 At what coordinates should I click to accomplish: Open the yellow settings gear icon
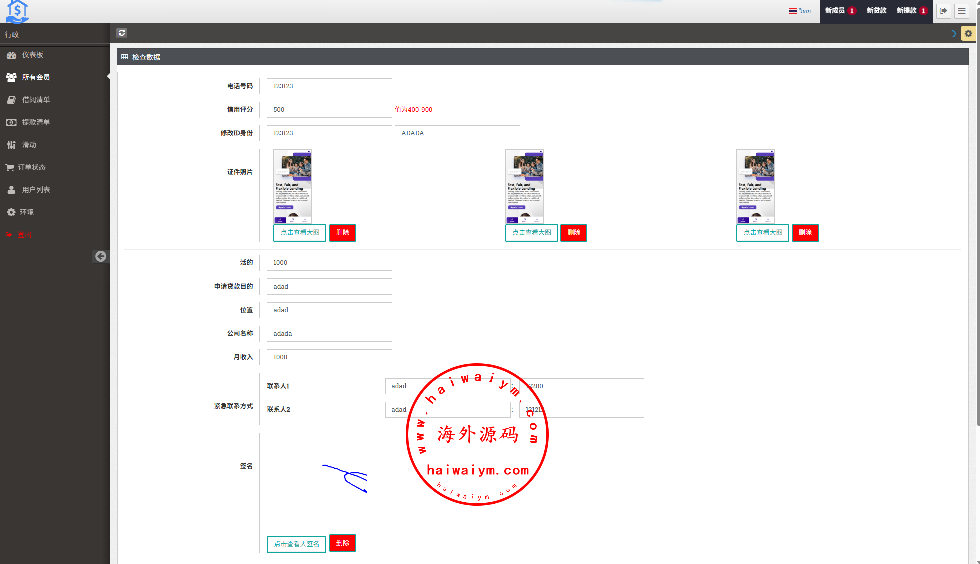968,34
